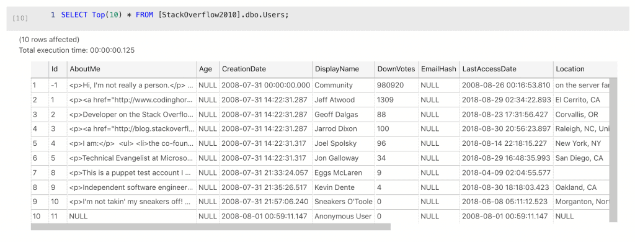
Task: Click the EmailHash column header
Action: [x=440, y=69]
